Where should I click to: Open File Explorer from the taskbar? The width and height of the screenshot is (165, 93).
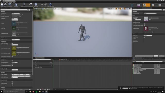click(x=40, y=92)
